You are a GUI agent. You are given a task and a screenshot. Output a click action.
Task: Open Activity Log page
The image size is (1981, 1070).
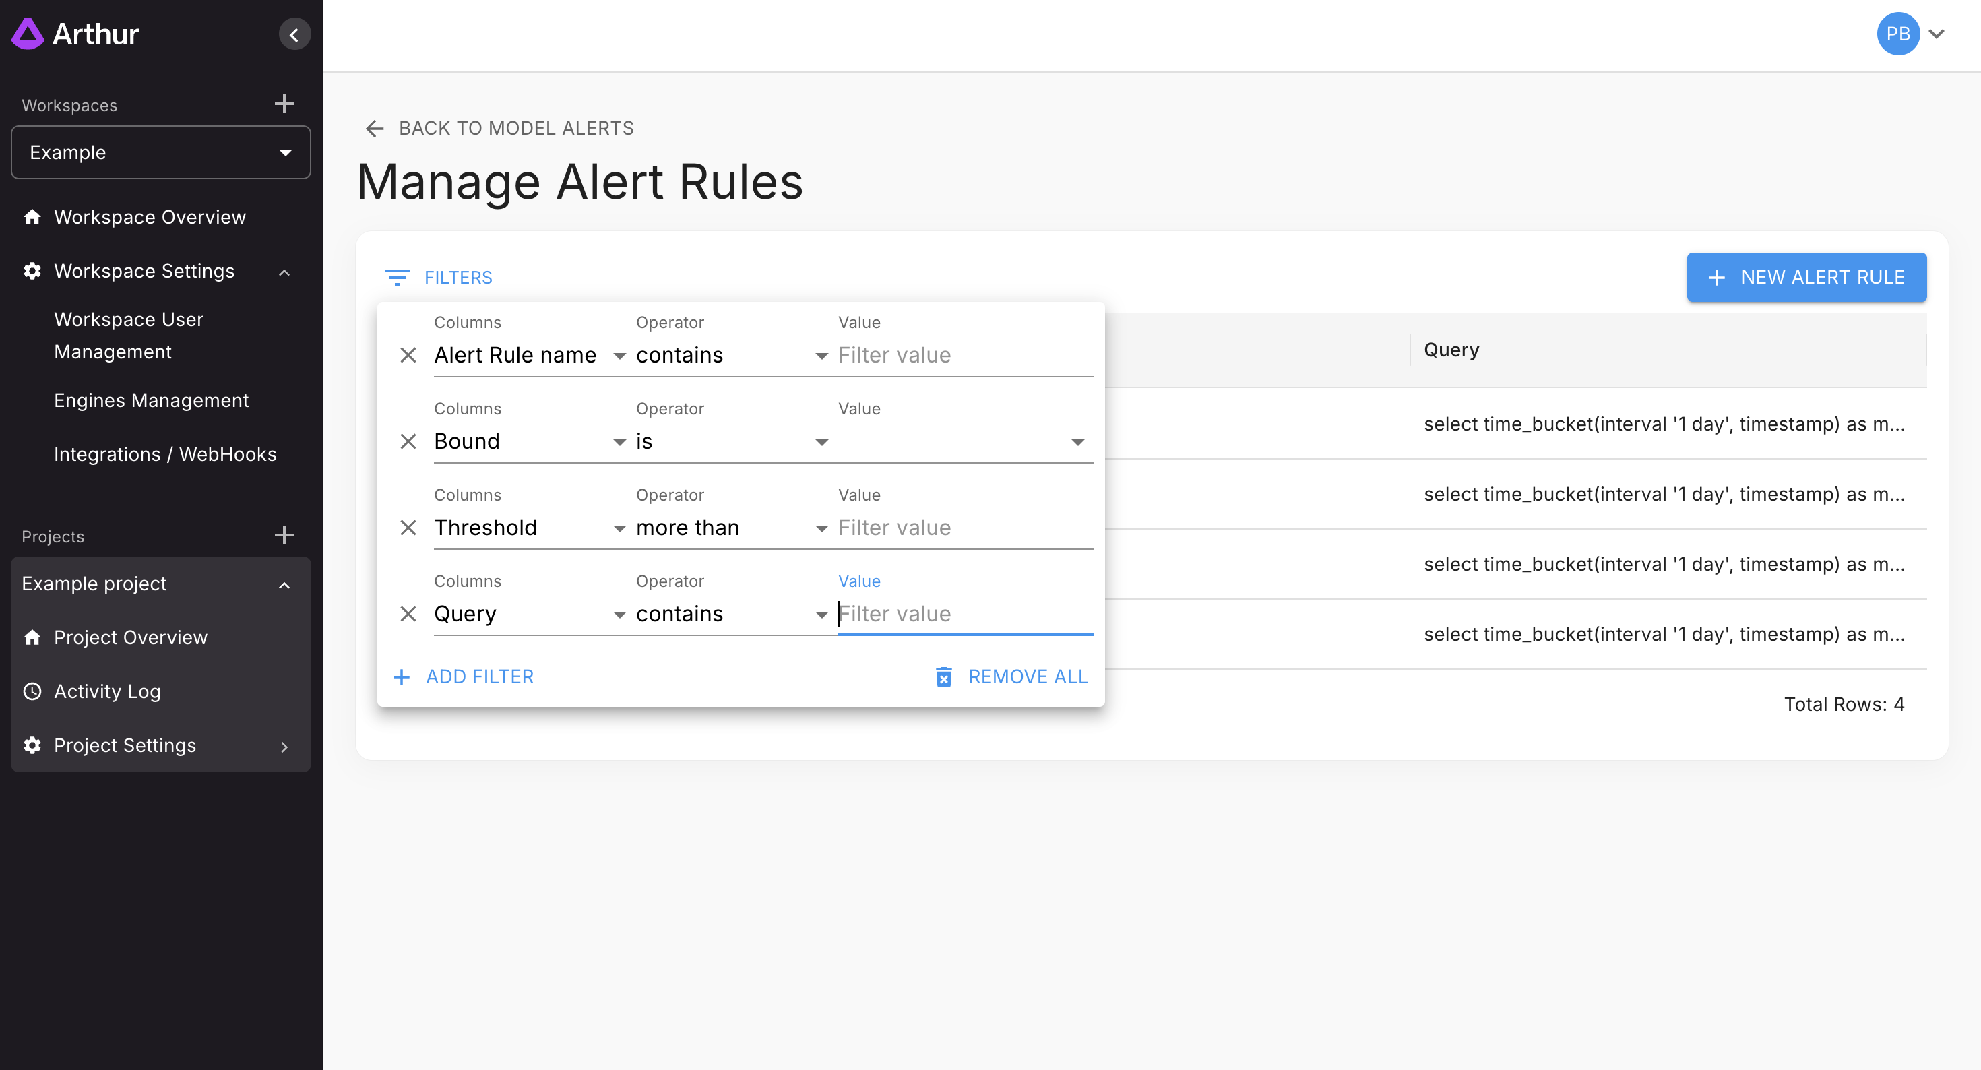tap(107, 691)
